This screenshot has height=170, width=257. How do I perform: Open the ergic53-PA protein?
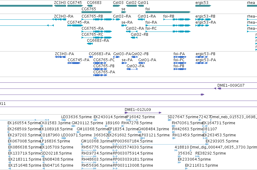pyautogui.click(x=202, y=63)
